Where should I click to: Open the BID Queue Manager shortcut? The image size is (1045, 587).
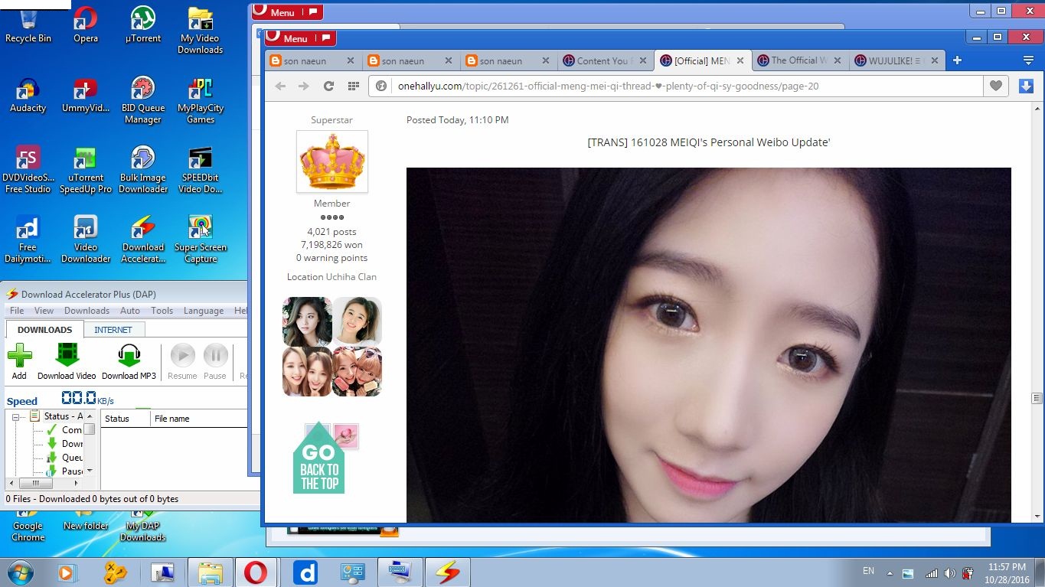[143, 100]
